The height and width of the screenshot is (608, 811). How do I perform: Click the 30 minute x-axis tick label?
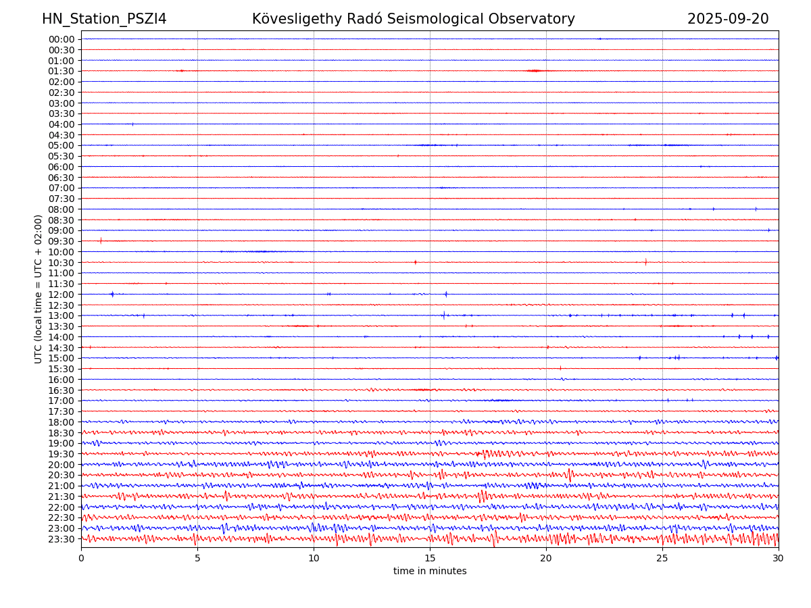(779, 558)
